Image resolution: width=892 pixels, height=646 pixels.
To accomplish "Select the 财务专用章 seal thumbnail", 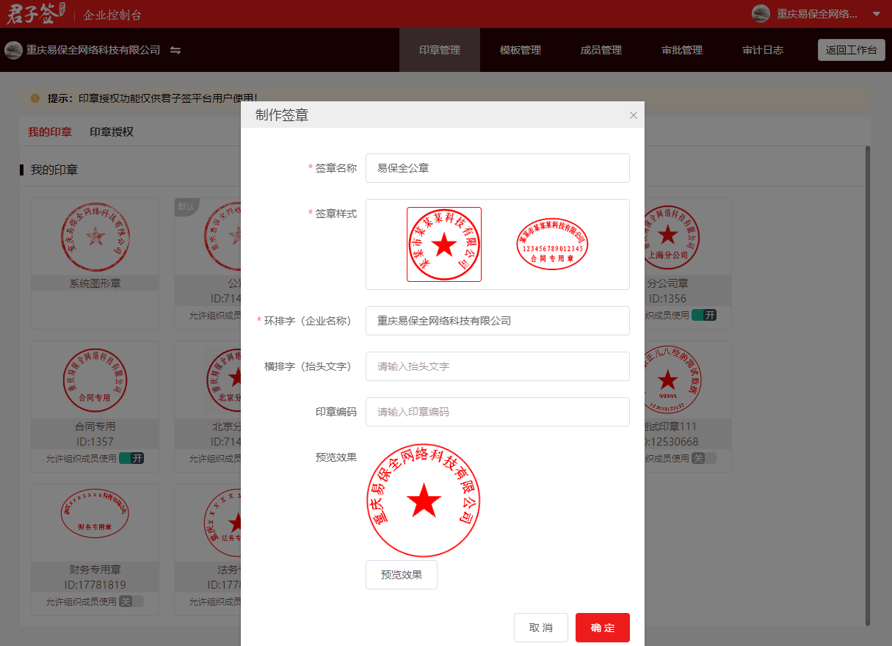I will click(95, 512).
